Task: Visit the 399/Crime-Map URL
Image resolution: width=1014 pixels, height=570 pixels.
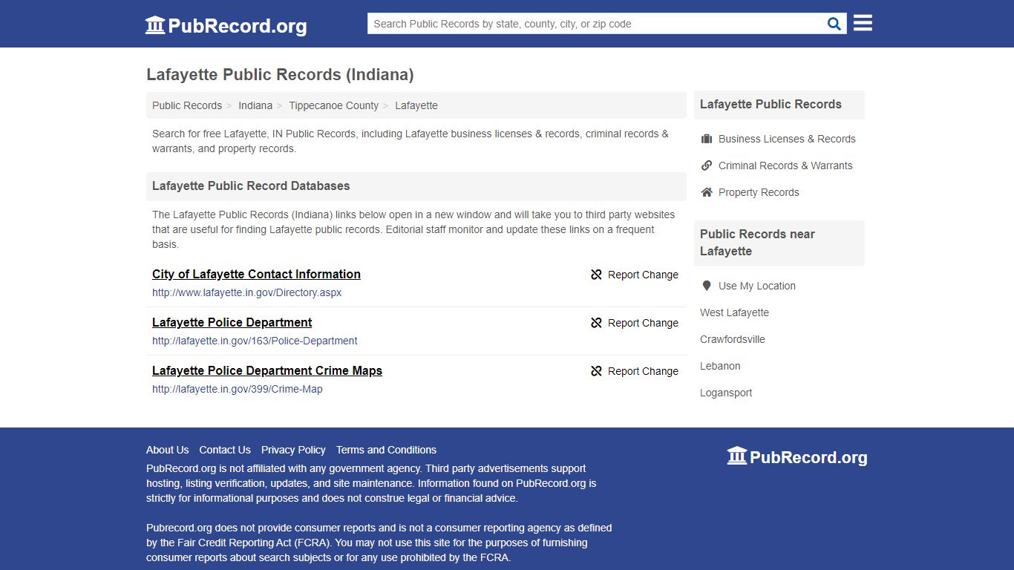Action: click(x=238, y=389)
